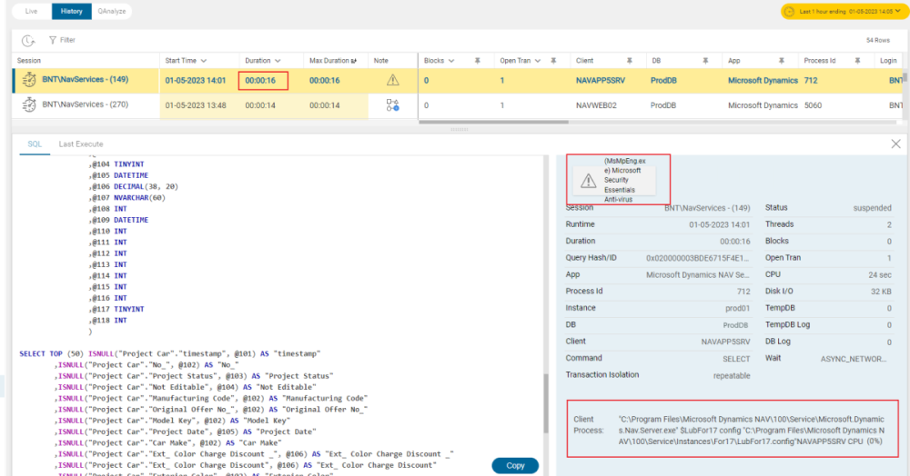Click the horizontal scrollbar under the sessions grid
The height and width of the screenshot is (476, 910).
coord(493,123)
